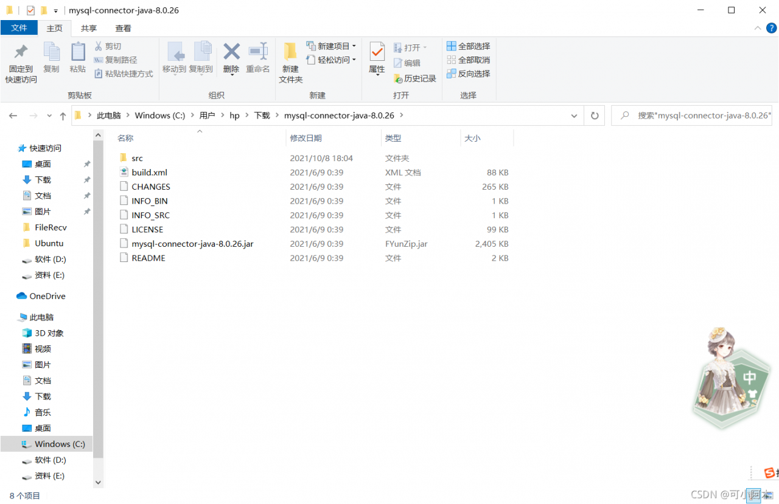This screenshot has width=779, height=504.
Task: Expand the chevron after 下载 in path
Action: click(x=277, y=116)
